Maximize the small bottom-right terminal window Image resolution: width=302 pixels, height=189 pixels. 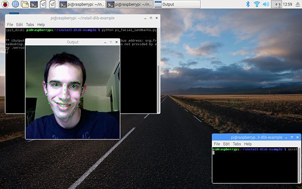(x=292, y=137)
